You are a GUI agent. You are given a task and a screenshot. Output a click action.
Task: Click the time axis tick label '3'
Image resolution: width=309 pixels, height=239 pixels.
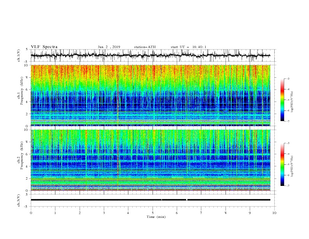(104, 213)
